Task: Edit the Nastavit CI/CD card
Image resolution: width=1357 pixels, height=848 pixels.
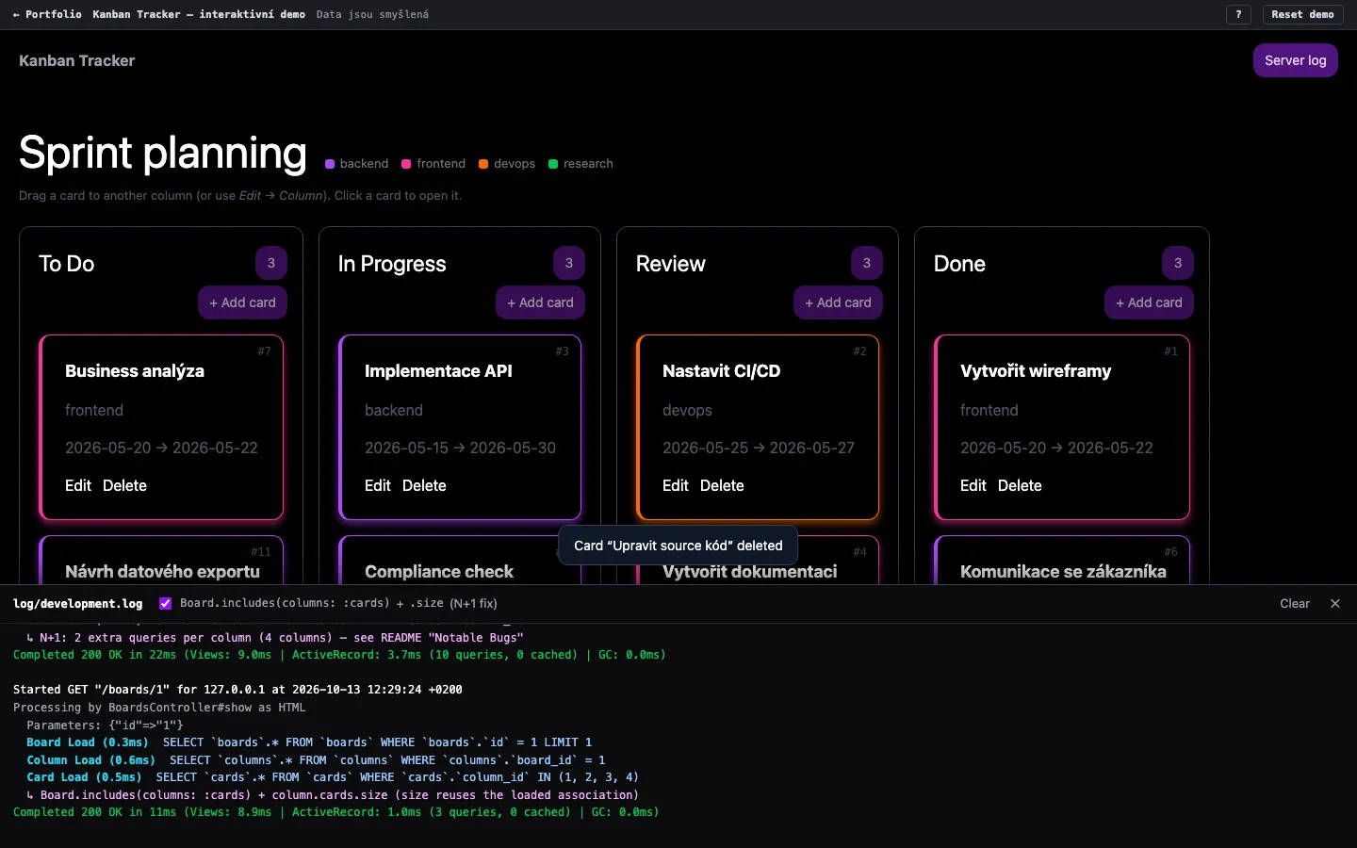Action: tap(676, 485)
